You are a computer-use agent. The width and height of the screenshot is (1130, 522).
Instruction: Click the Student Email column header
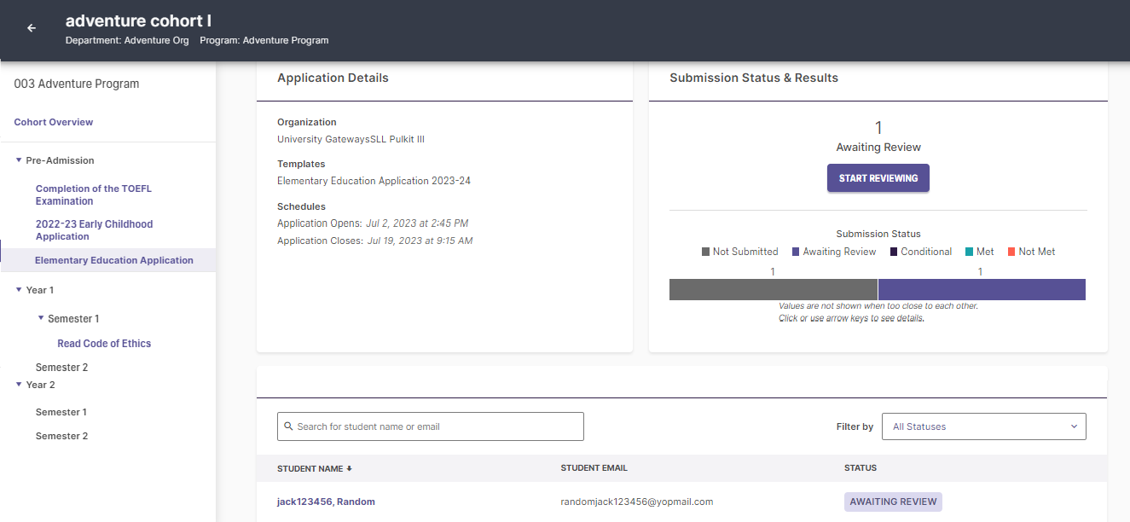(594, 468)
